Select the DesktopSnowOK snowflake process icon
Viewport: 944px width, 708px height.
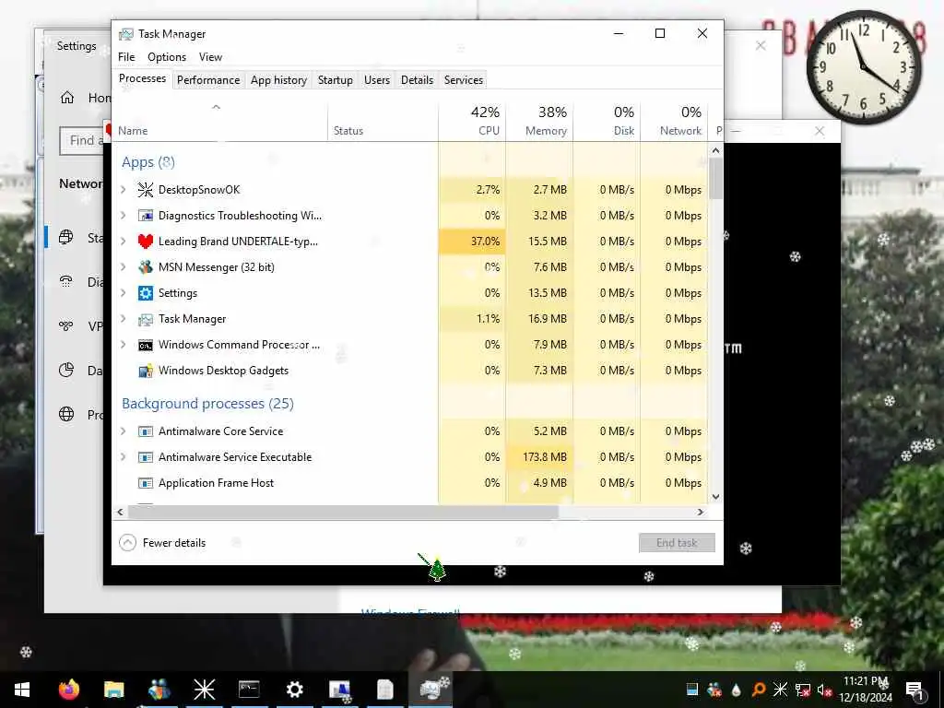coord(145,190)
